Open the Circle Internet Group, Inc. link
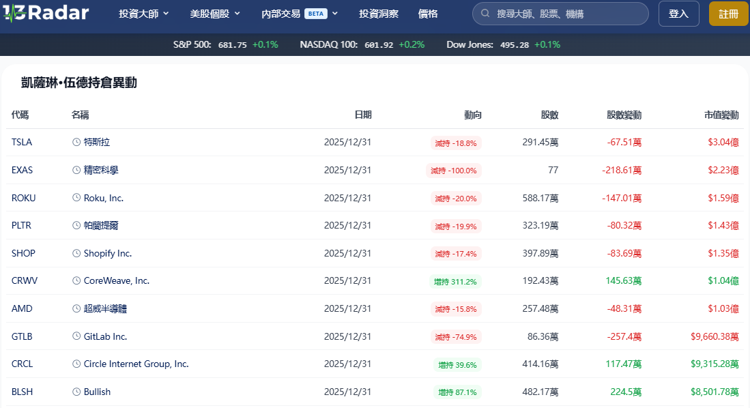The height and width of the screenshot is (408, 750). pyautogui.click(x=136, y=364)
